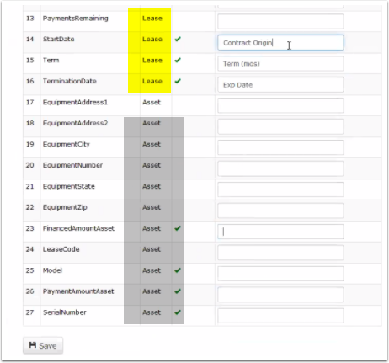Select the PaymentAmountAsset field name

[x=78, y=291]
